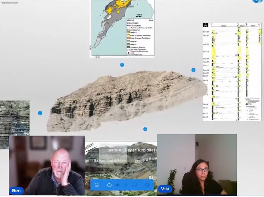Image resolution: width=264 pixels, height=197 pixels.
Task: Open the geological map with legend
Action: pos(122,28)
